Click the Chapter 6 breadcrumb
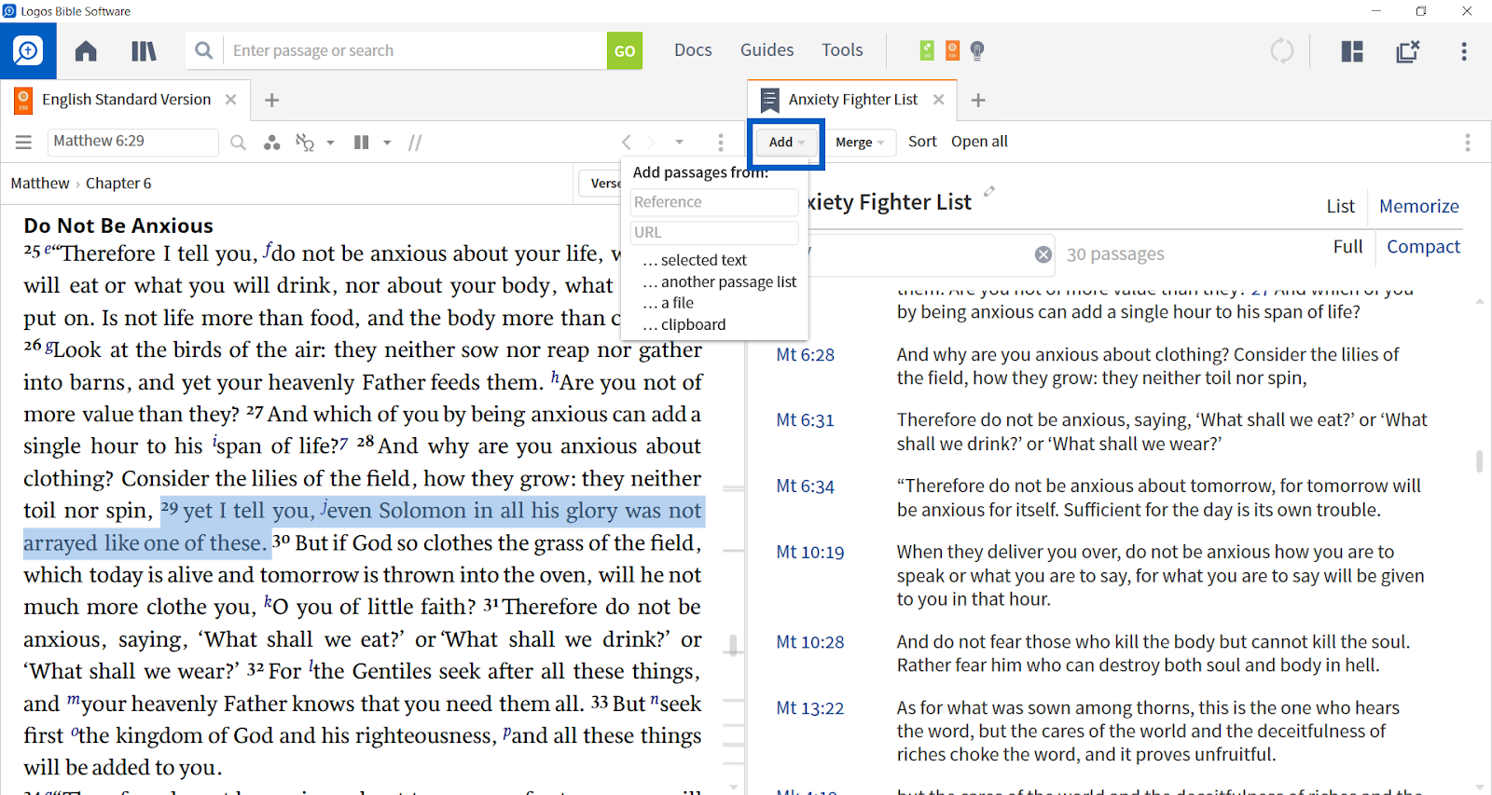 tap(118, 184)
